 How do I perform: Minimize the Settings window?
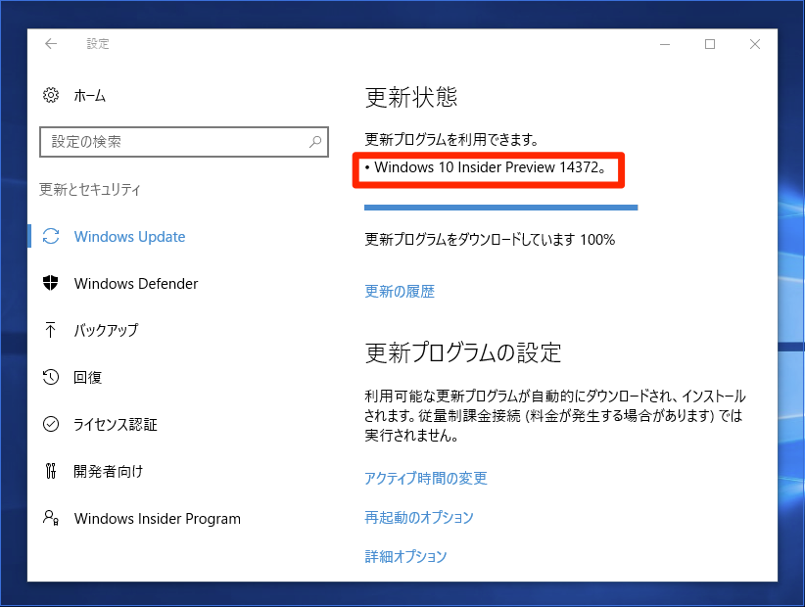[x=665, y=44]
